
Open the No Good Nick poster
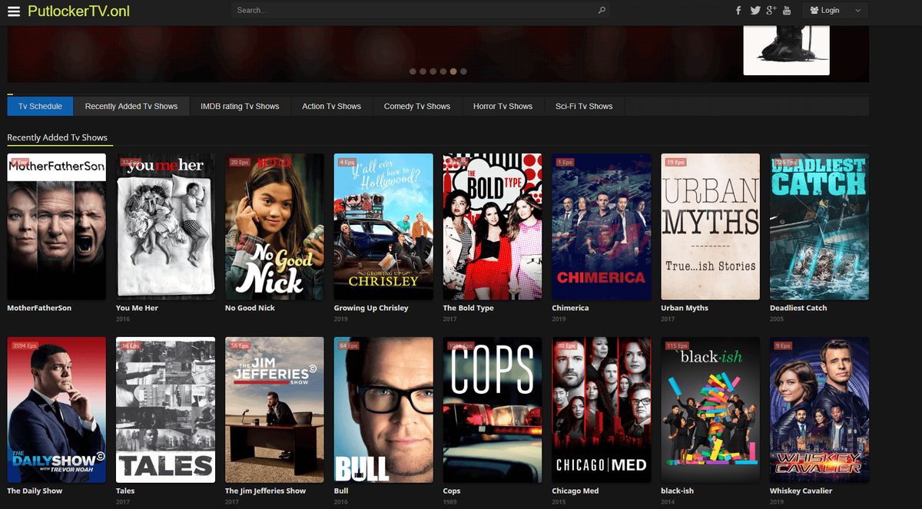tap(274, 226)
